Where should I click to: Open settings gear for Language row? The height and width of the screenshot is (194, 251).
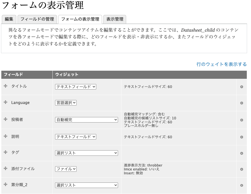[242, 103]
